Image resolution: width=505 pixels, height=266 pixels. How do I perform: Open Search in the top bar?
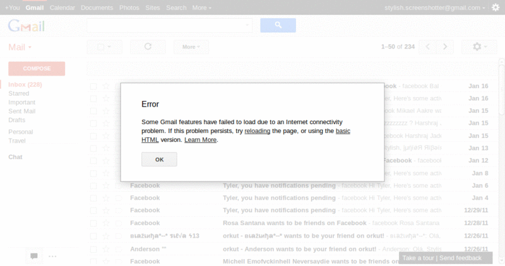coord(176,8)
